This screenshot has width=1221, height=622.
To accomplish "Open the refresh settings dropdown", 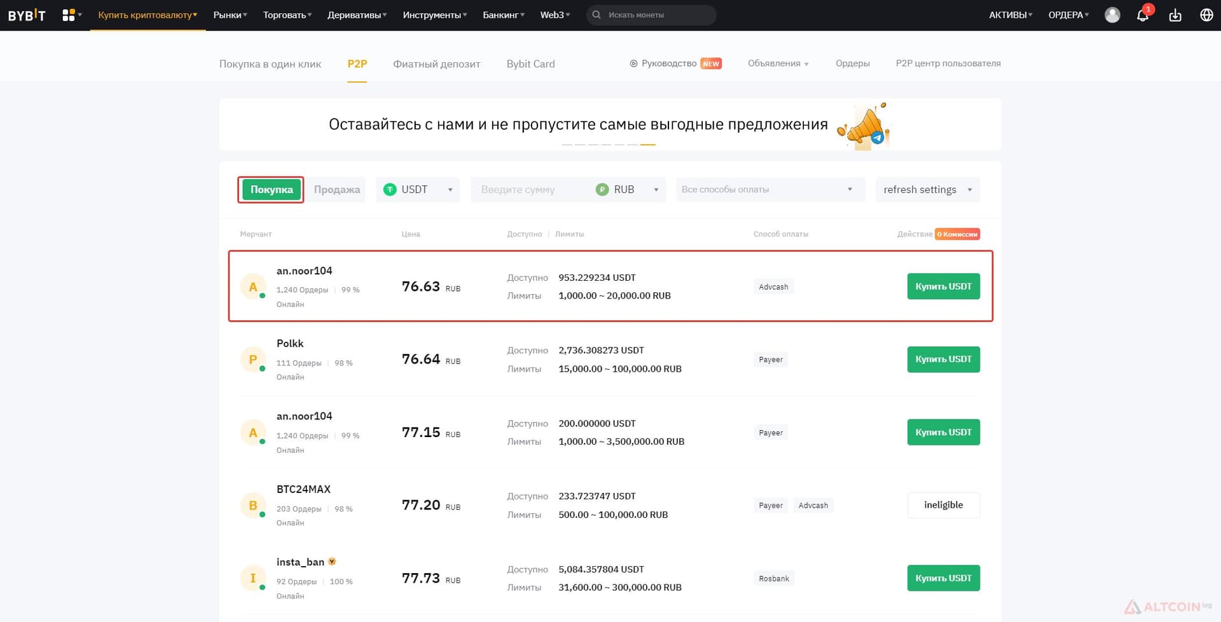I will (x=927, y=189).
